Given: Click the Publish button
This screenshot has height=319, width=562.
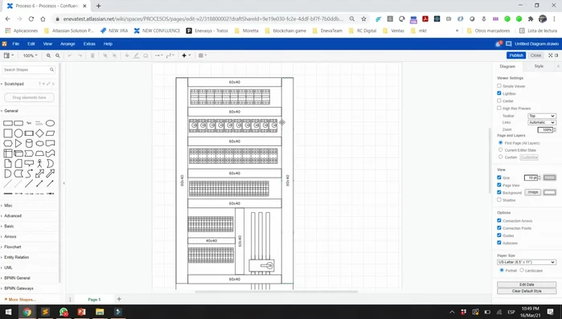Looking at the screenshot, I should point(516,55).
